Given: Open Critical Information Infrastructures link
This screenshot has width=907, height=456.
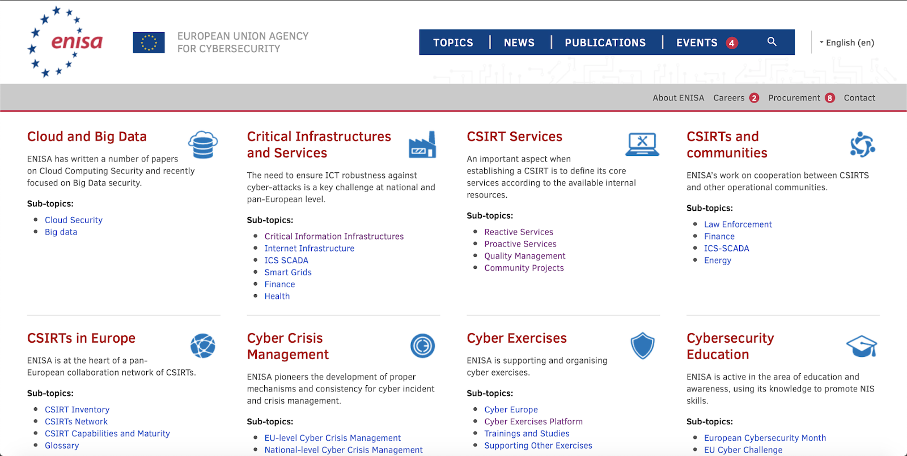Looking at the screenshot, I should pos(334,236).
